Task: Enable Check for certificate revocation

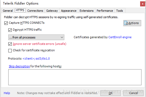Action: [x=10, y=51]
